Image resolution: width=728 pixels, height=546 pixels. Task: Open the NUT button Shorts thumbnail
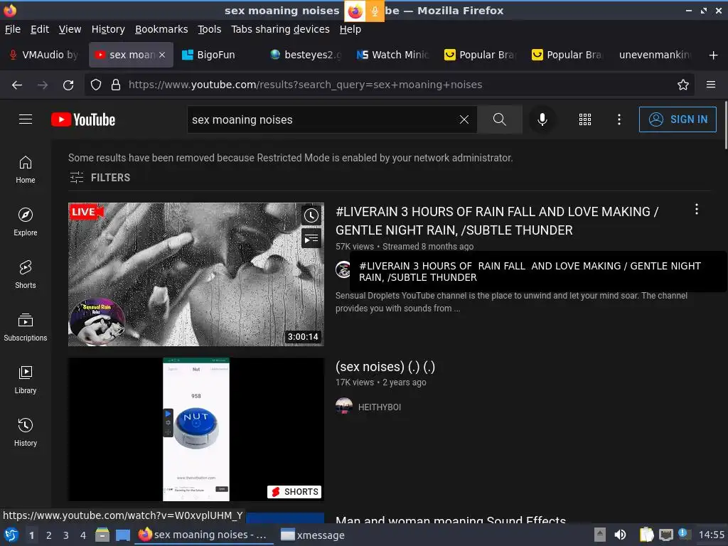(196, 429)
